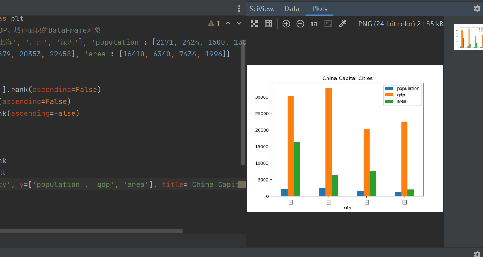Jump to previous highlighted problem arrow
Viewport: 483px width, 257px height.
tap(228, 23)
